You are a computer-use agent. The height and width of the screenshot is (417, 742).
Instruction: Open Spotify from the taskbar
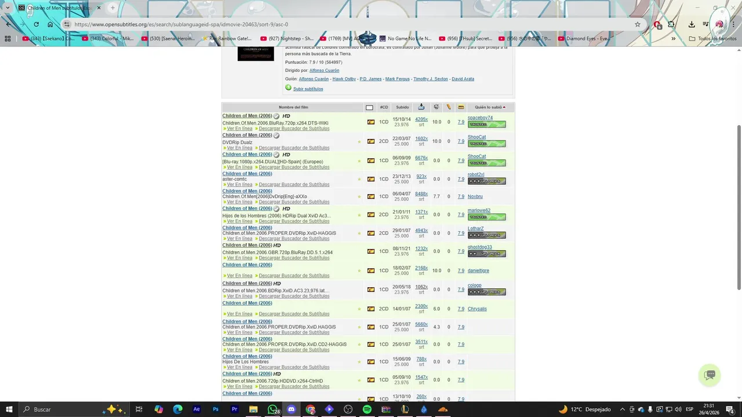pos(367,409)
